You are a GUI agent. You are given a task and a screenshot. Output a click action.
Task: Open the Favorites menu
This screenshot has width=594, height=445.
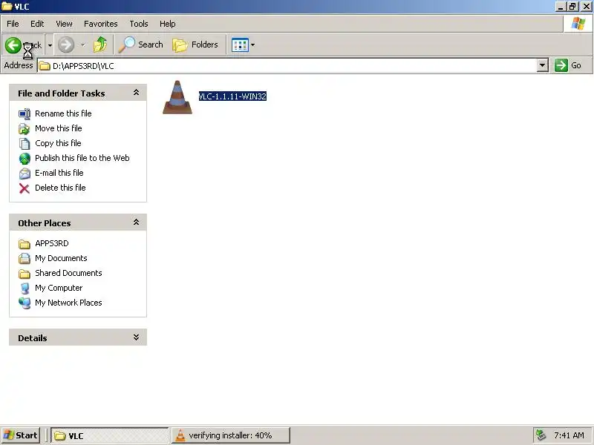click(x=101, y=24)
